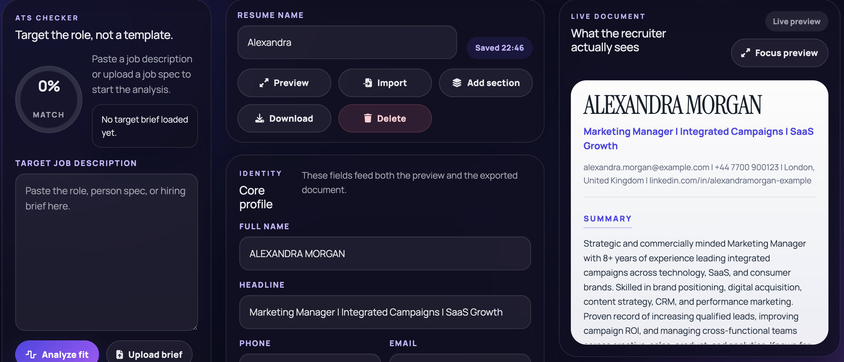The image size is (844, 362).
Task: Click the layers icon on Add section
Action: 457,83
